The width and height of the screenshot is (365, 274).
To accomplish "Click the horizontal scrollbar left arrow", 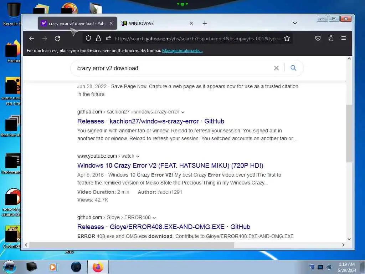I will (26, 245).
